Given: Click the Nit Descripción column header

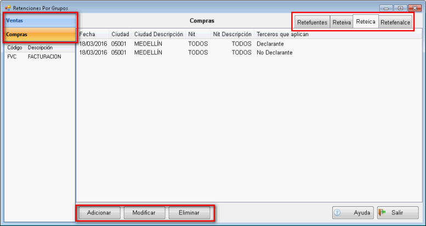Looking at the screenshot, I should coord(232,35).
